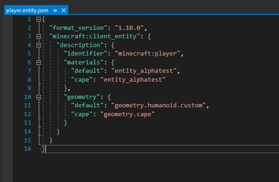This screenshot has height=182, width=279.
Task: Click the "geometry.humanoid.custom" value
Action: (x=158, y=105)
